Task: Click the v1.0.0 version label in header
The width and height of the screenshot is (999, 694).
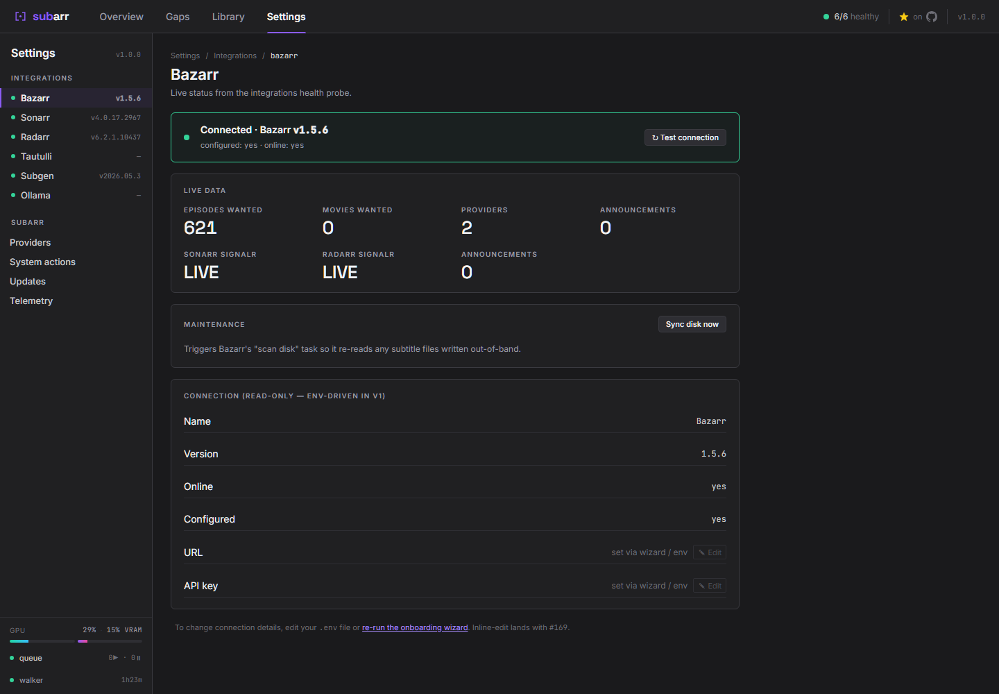Action: [x=971, y=17]
